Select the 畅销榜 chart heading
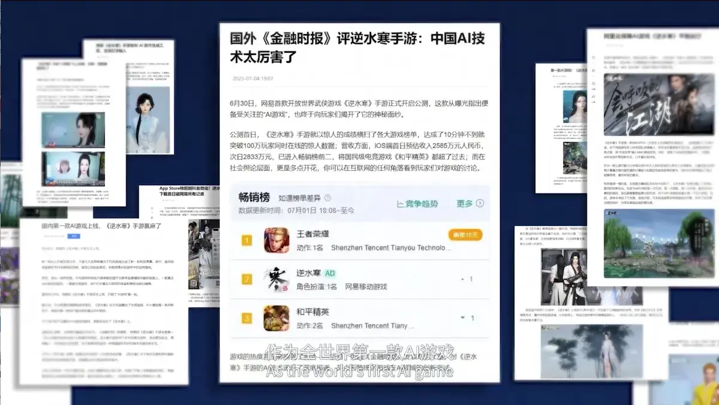719x405 pixels. 254,198
